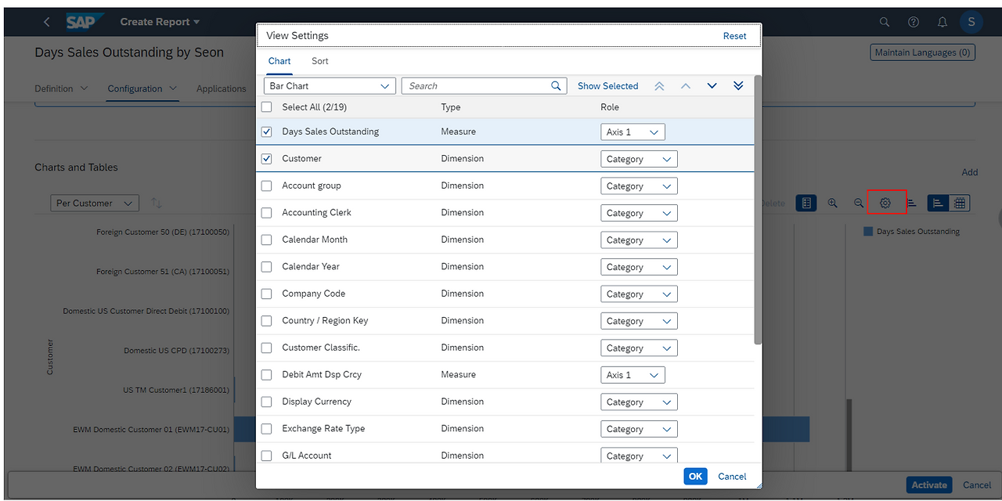Screen dimensions: 1002x501
Task: Open chart view settings gear icon
Action: coord(885,203)
